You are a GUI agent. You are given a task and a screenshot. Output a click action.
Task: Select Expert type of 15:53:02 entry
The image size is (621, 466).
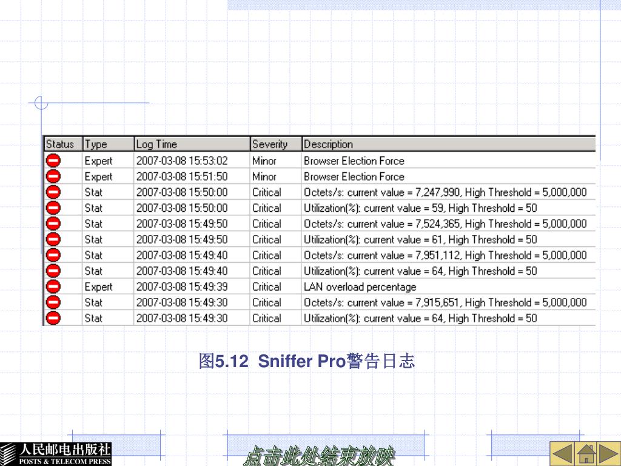[98, 161]
